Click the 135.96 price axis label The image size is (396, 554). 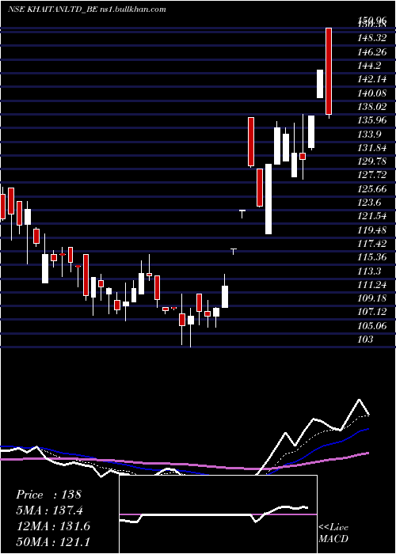click(371, 120)
